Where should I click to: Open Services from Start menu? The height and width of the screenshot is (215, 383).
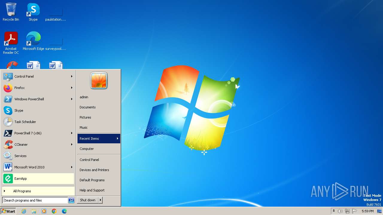click(38, 156)
